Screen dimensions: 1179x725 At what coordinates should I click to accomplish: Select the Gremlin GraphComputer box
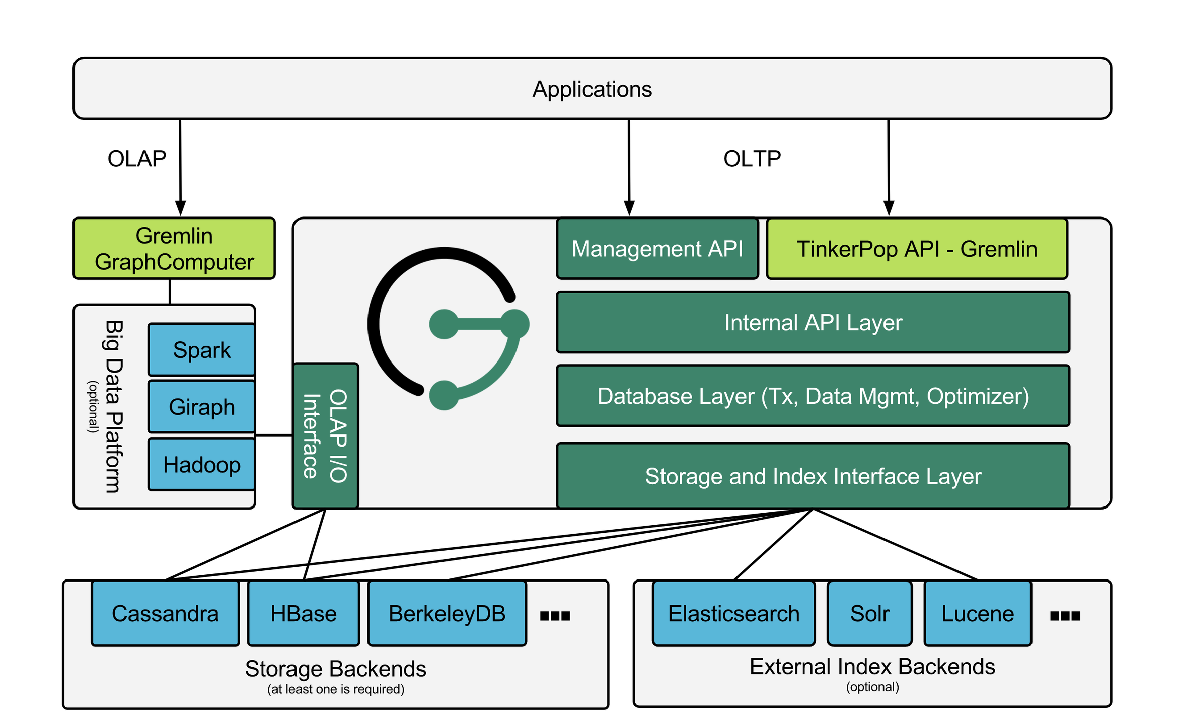coord(174,249)
